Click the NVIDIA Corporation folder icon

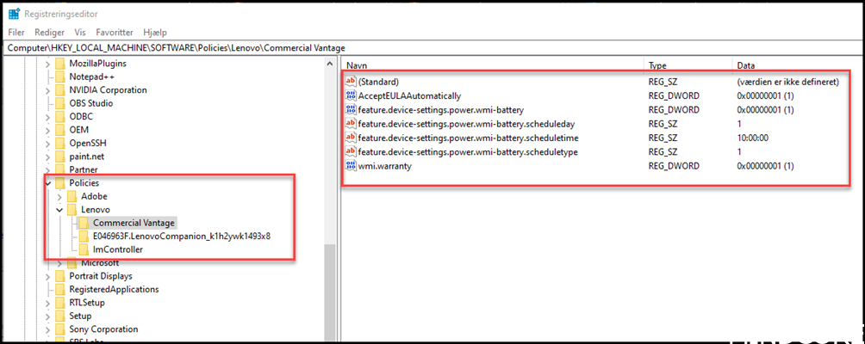[59, 89]
